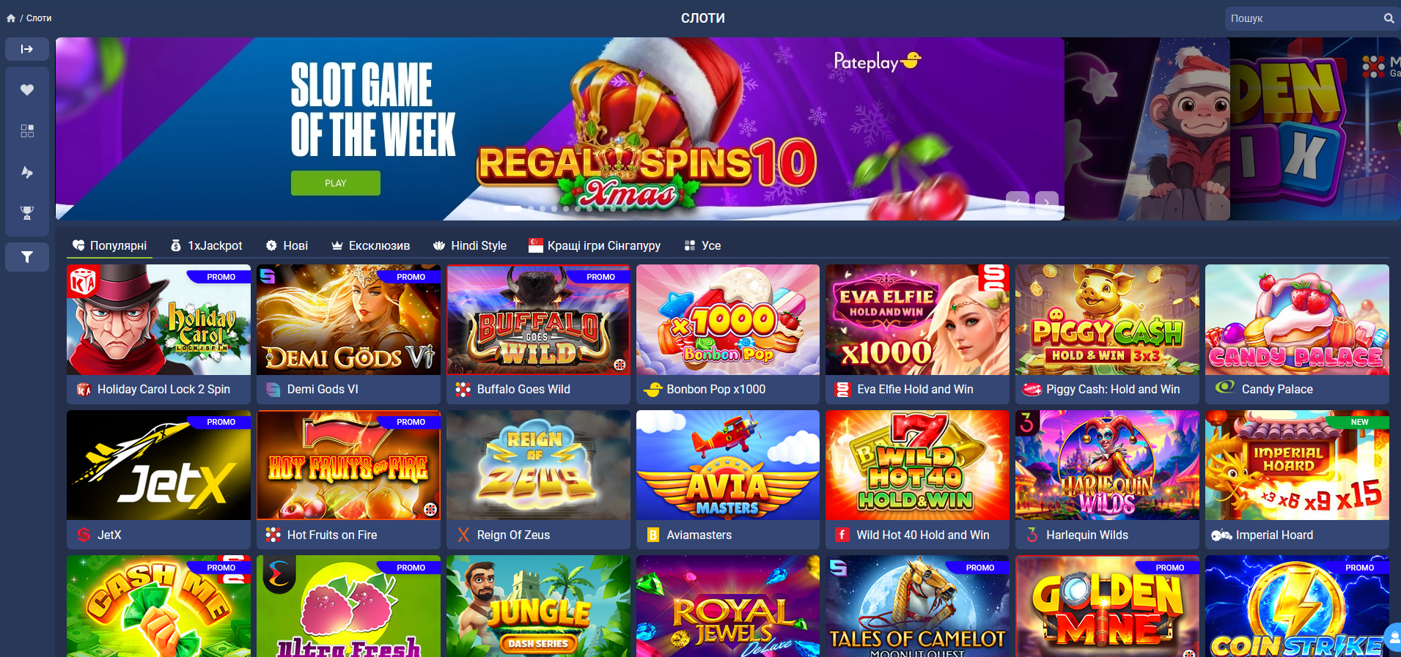Select the Hindi Style category tab
The height and width of the screenshot is (657, 1401).
coord(470,246)
